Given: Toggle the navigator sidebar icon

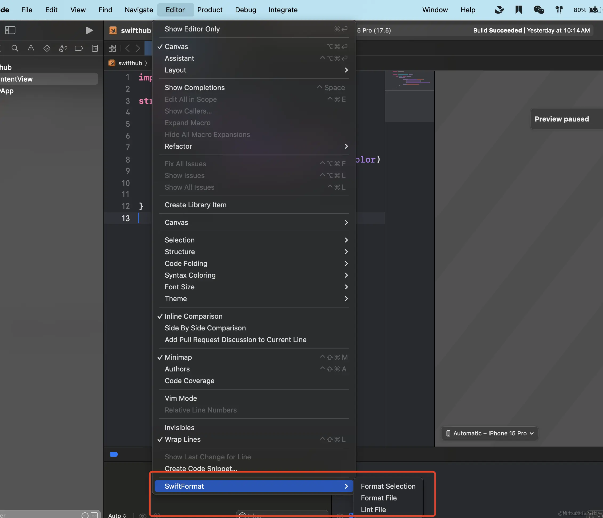Looking at the screenshot, I should [10, 30].
